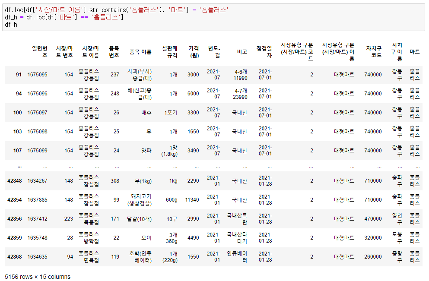Screen dimensions: 429x281
Task: Click the 5156 rows × 15 columns summary
Action: click(x=38, y=277)
